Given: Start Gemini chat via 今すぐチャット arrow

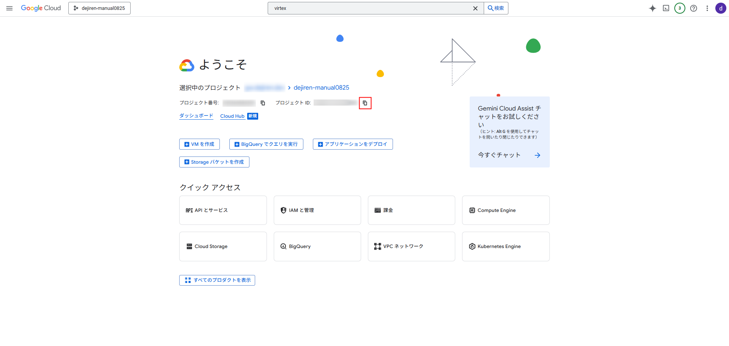Looking at the screenshot, I should tap(537, 155).
